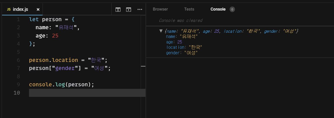The width and height of the screenshot is (334, 118).
Task: Click the JS file icon on index.js tab
Action: (9, 9)
